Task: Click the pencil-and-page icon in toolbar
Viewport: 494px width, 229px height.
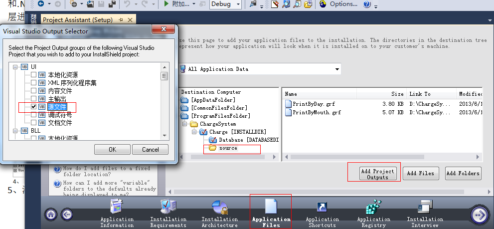Action: point(275,4)
